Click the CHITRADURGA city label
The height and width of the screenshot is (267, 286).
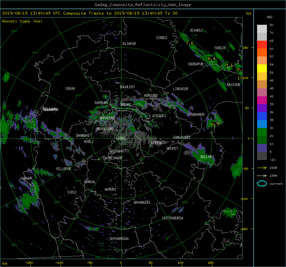pyautogui.click(x=173, y=218)
